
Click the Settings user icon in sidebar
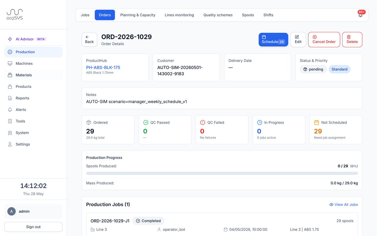point(10,144)
